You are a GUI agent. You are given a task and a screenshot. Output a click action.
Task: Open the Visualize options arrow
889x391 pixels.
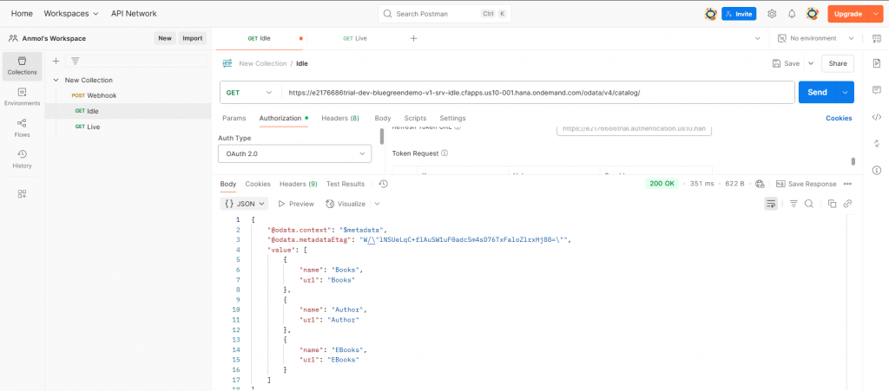tap(377, 204)
